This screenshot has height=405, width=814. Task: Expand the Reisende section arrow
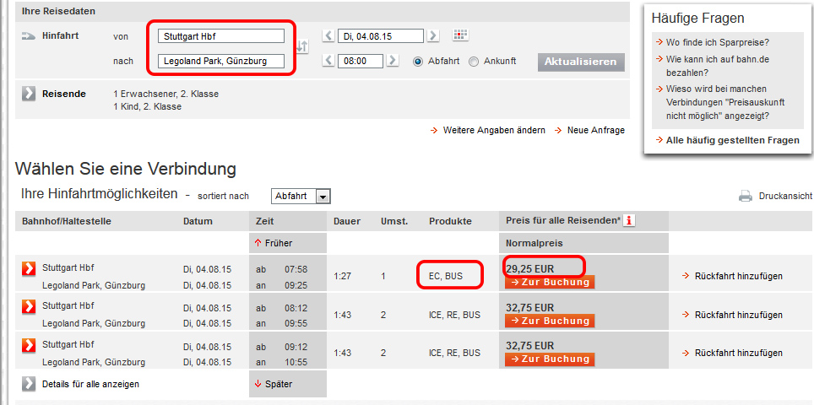pyautogui.click(x=29, y=94)
